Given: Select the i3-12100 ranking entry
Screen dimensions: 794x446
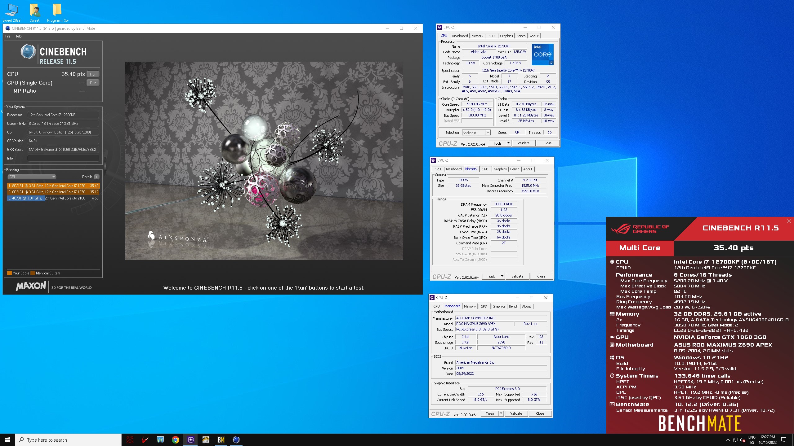Looking at the screenshot, I should click(x=53, y=198).
